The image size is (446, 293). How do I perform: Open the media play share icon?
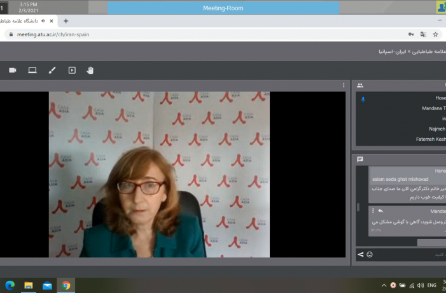pos(72,70)
